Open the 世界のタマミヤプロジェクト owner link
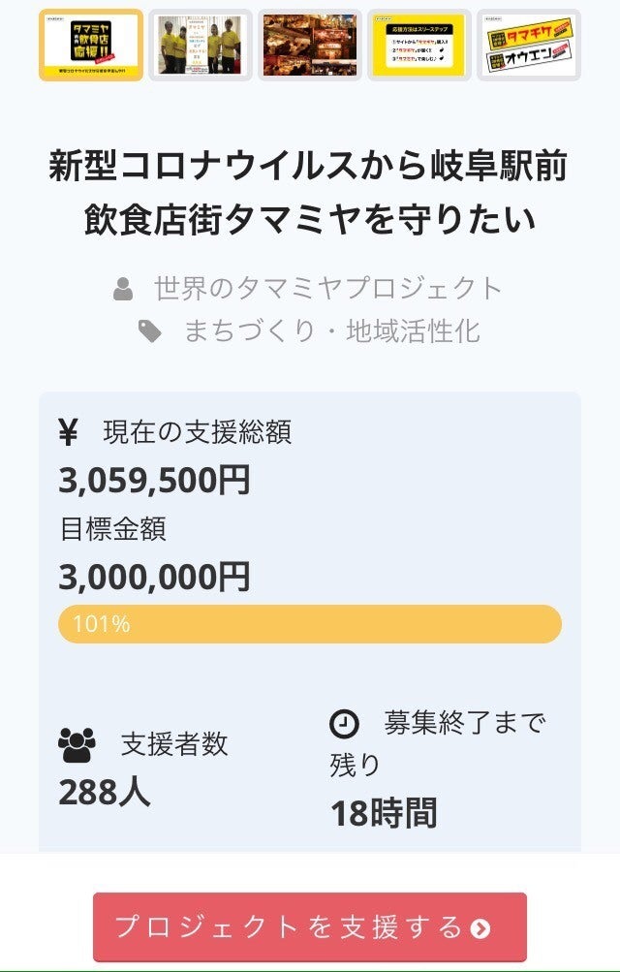Viewport: 620px width, 972px height. (x=328, y=289)
